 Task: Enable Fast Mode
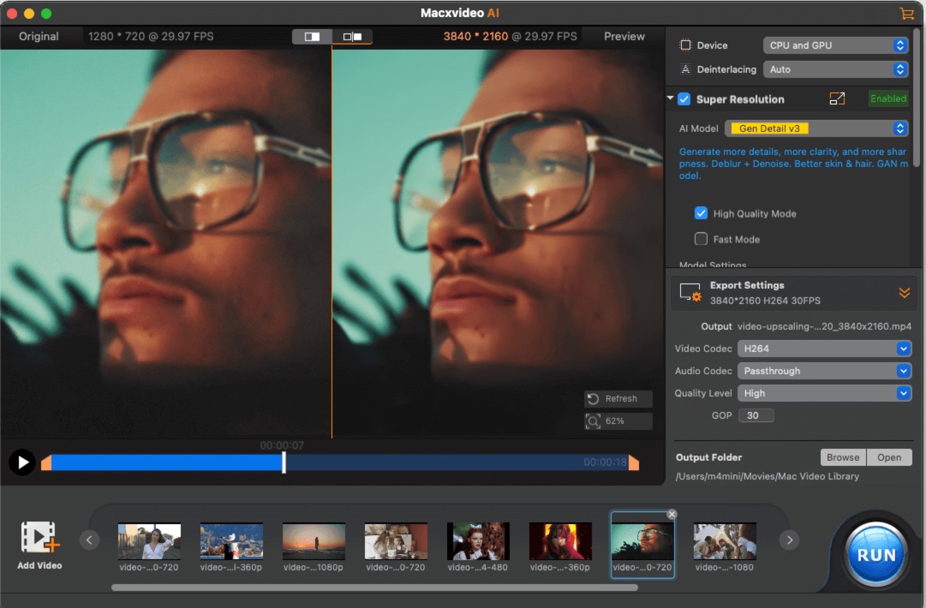pyautogui.click(x=701, y=239)
